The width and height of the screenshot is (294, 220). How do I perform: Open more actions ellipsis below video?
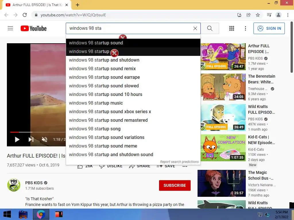pos(185,166)
